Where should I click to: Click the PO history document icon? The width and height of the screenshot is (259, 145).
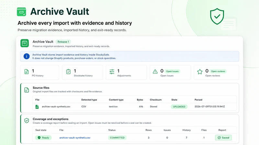(27, 72)
